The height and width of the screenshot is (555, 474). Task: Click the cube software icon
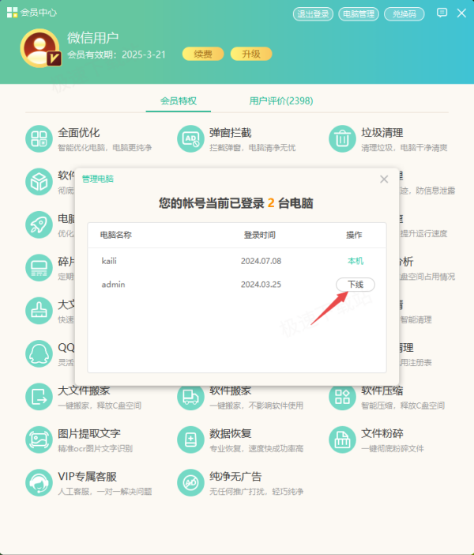(39, 182)
